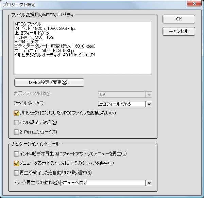
Task: Toggle メニューを表示する前、先に全てのクリップを再生 checkbox
Action: pyautogui.click(x=16, y=163)
